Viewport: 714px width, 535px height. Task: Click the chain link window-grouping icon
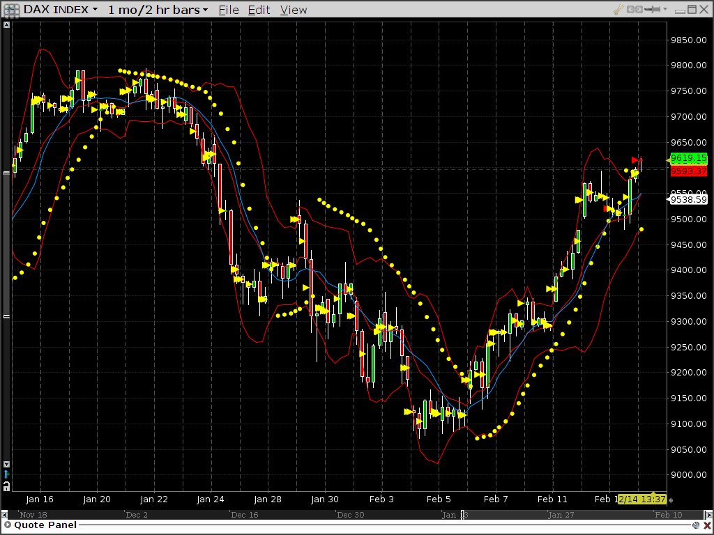(635, 10)
